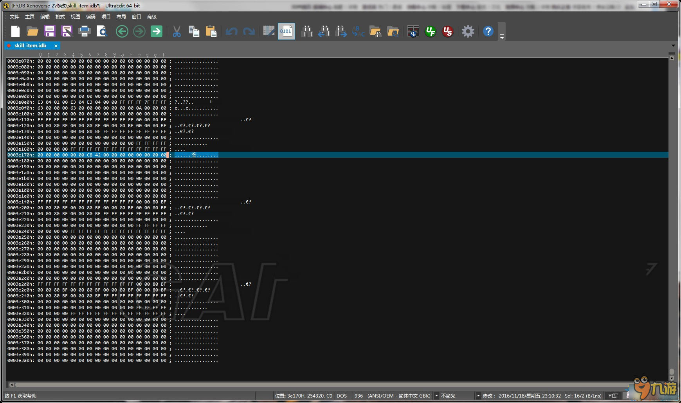The height and width of the screenshot is (403, 681).
Task: Open the Replace AB to AC icon
Action: [x=358, y=31]
